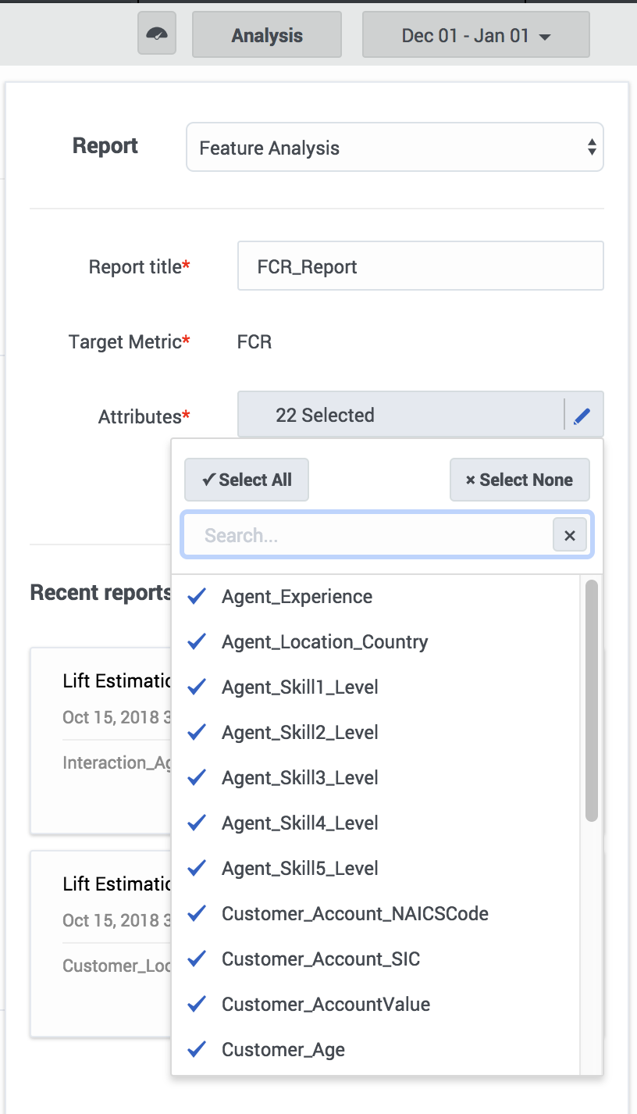The width and height of the screenshot is (637, 1114).
Task: Open the first Lift Estimation recent report
Action: click(101, 741)
